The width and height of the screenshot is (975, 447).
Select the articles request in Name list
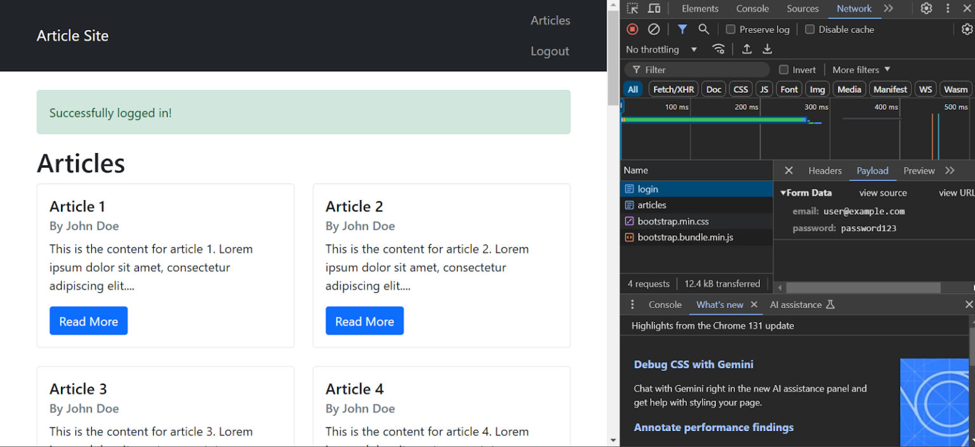651,204
